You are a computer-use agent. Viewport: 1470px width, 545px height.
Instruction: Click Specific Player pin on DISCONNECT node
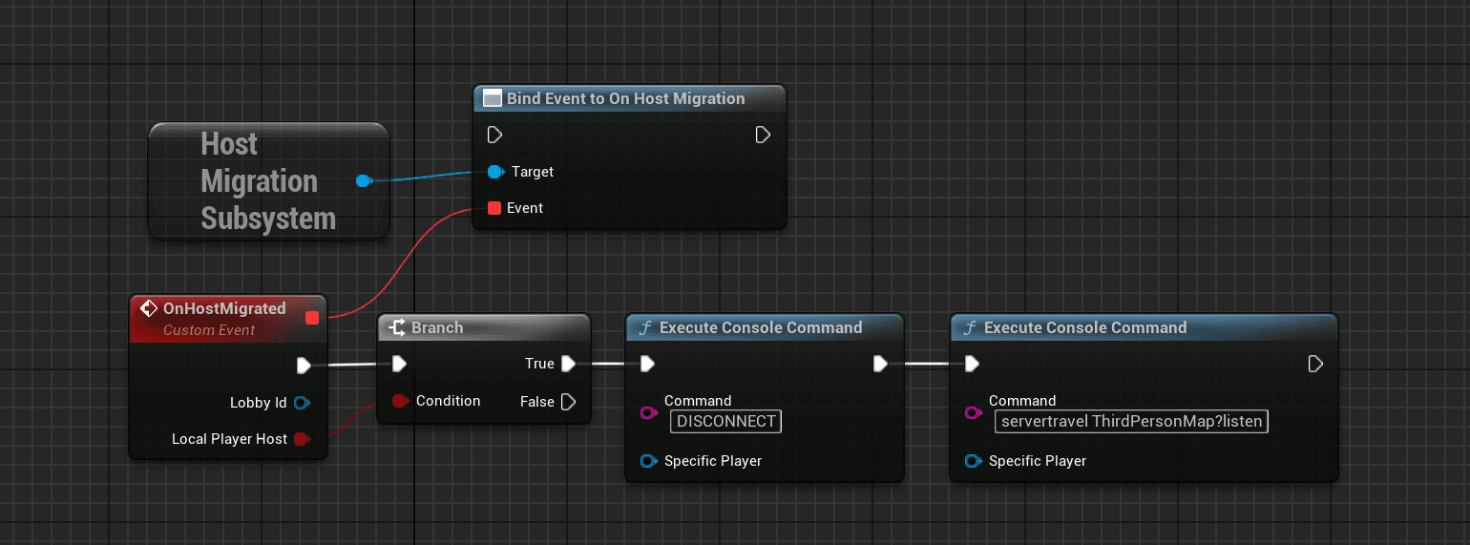pos(648,461)
